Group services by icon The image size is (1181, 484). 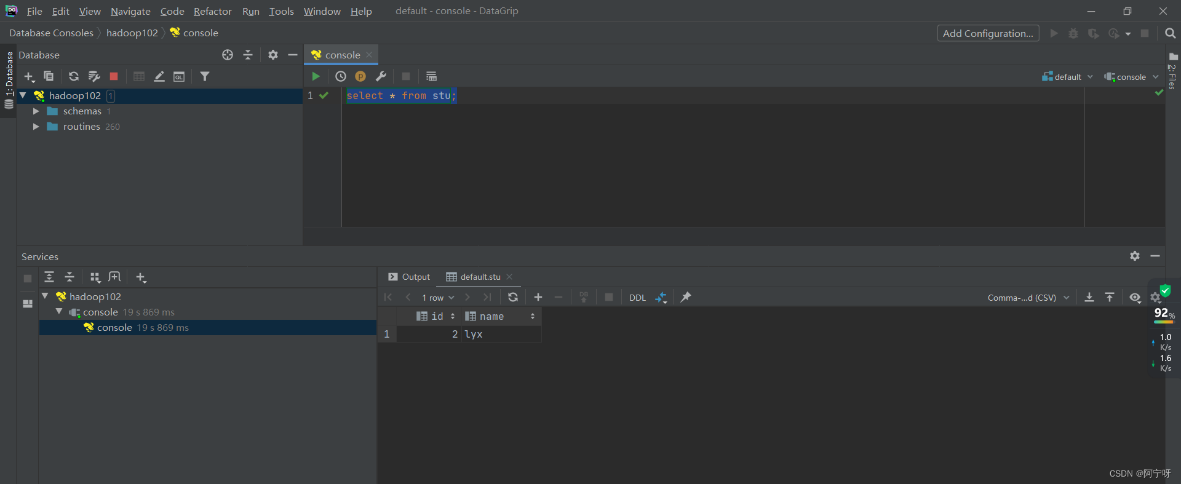[x=95, y=277]
